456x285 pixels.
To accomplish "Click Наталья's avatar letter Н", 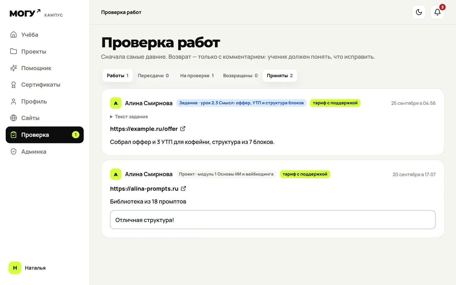I will pyautogui.click(x=15, y=268).
